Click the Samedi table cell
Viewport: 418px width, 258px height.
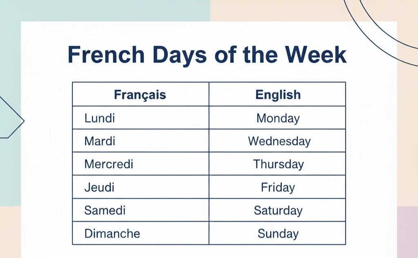[x=140, y=210]
